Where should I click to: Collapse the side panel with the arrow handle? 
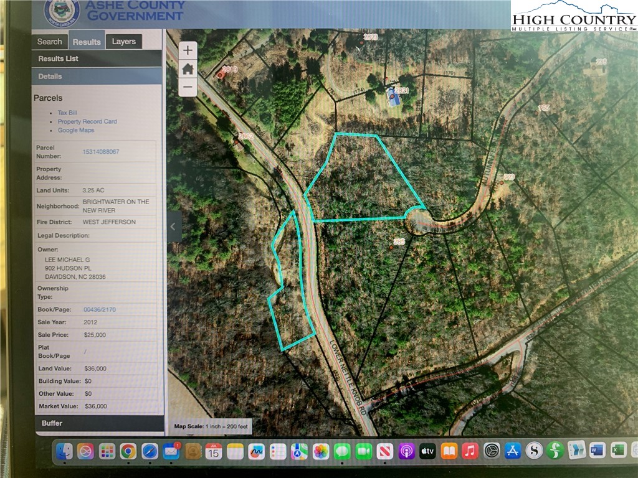(174, 227)
